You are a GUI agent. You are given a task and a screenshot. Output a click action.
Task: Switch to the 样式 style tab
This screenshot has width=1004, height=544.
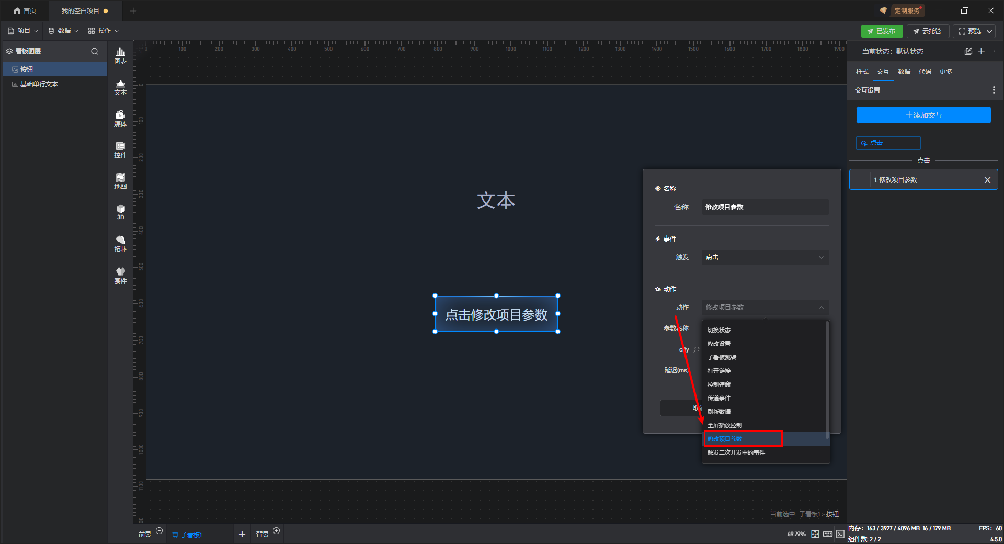point(862,72)
